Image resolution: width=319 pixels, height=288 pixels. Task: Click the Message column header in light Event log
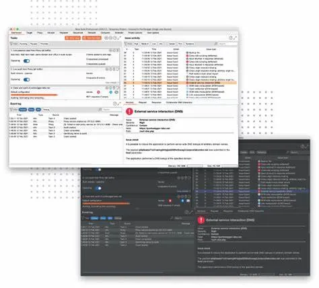click(114, 115)
